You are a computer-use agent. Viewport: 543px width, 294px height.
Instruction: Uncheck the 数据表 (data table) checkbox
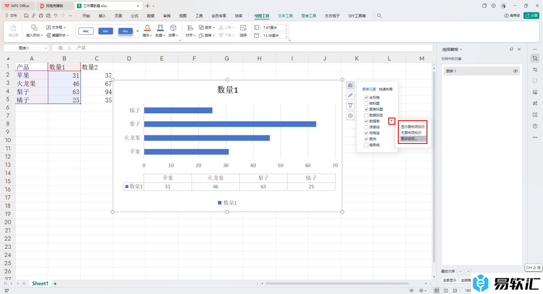point(366,121)
